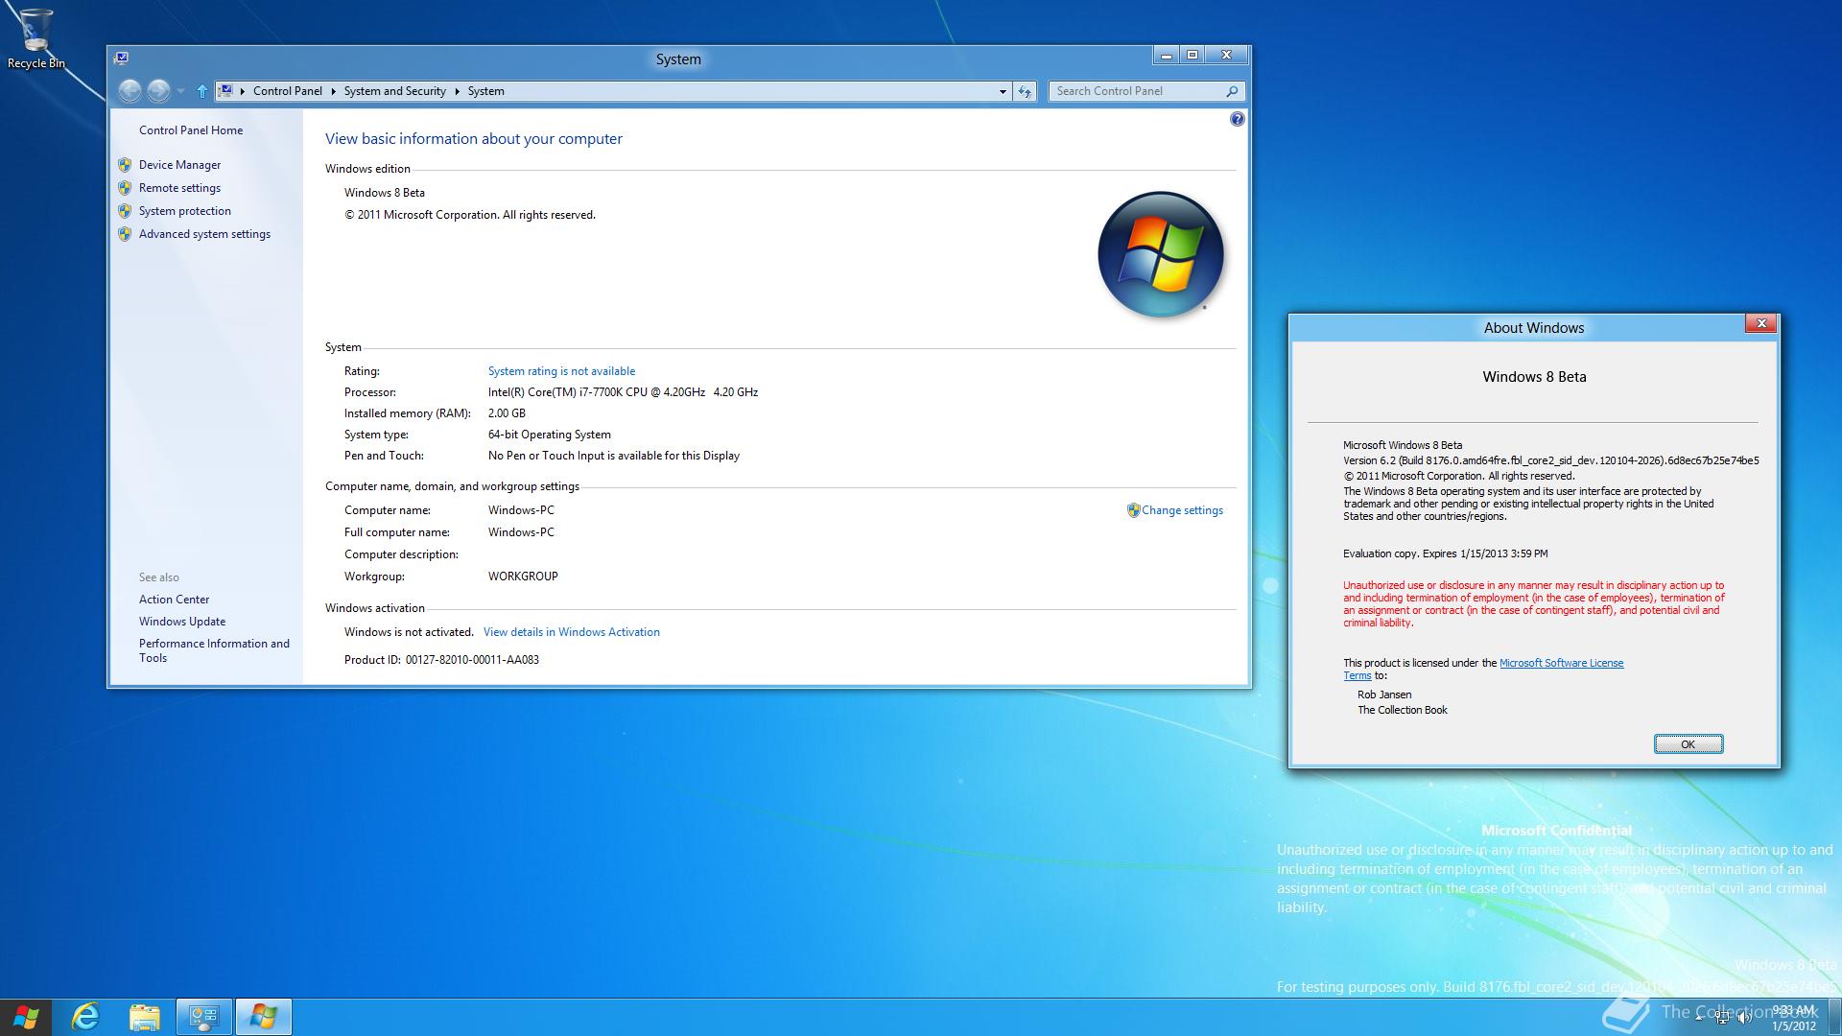Click the address bar location icon

225,91
